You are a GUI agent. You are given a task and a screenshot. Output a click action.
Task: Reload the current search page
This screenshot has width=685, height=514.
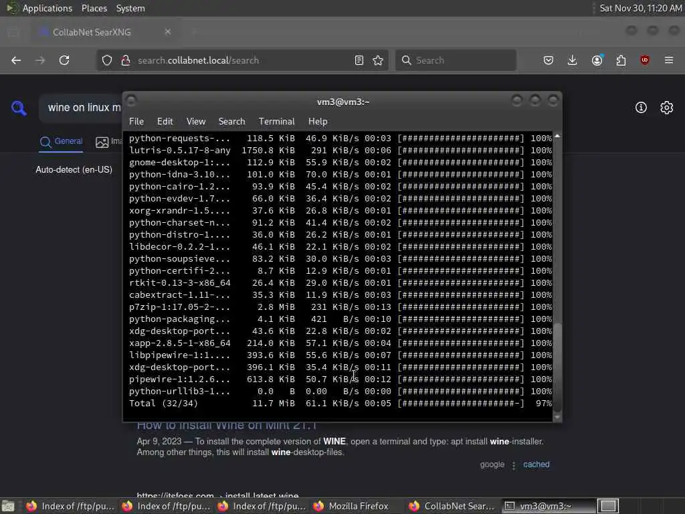click(64, 60)
